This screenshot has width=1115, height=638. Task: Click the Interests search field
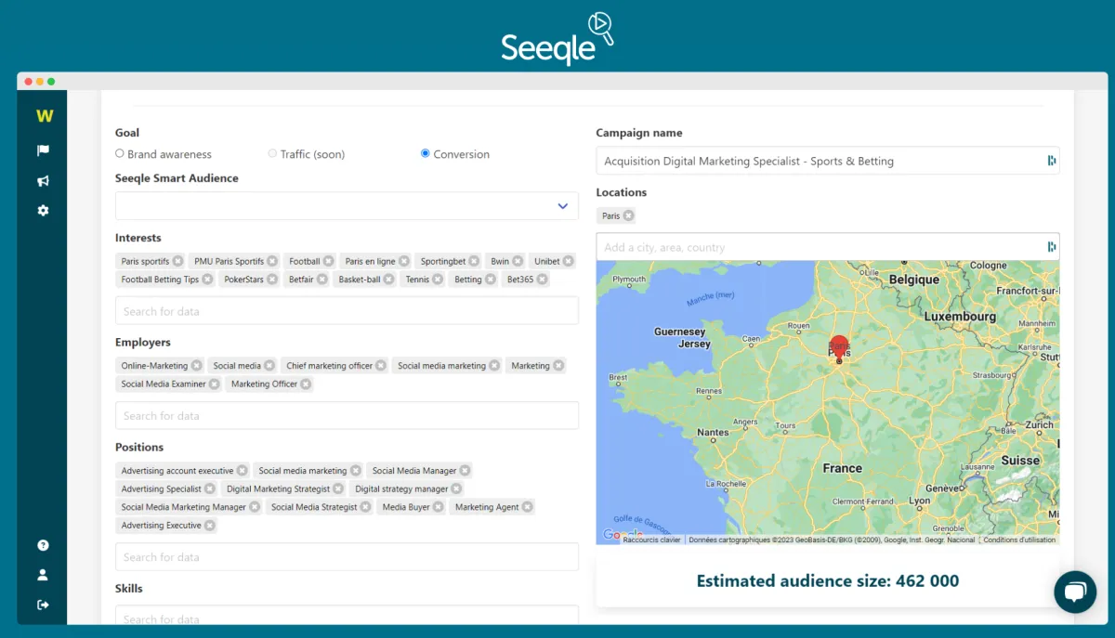[347, 311]
